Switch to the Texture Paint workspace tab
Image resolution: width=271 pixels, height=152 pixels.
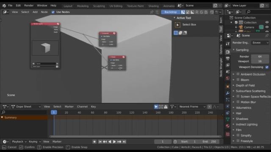135,6
